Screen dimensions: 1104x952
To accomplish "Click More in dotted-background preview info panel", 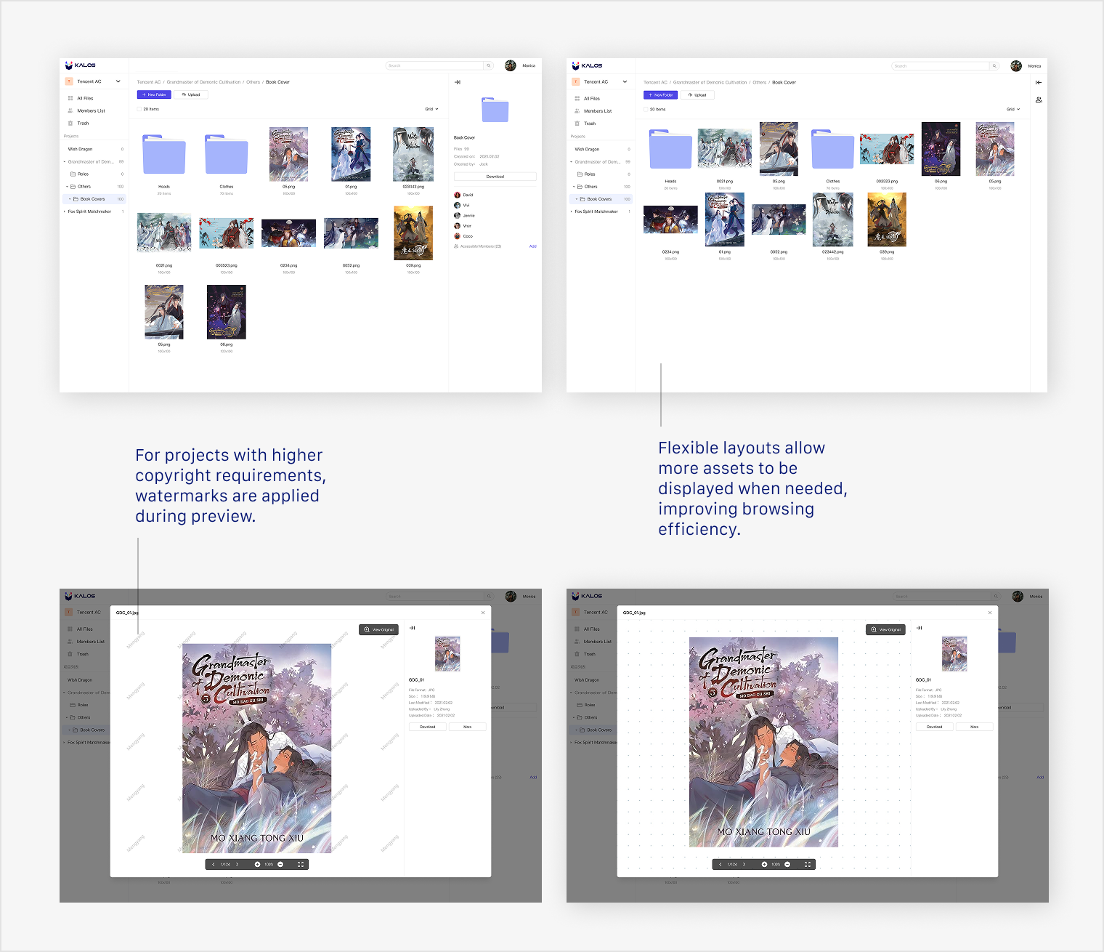I will 975,727.
